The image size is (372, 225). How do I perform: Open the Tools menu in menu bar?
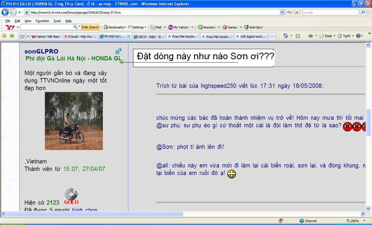click(x=57, y=21)
